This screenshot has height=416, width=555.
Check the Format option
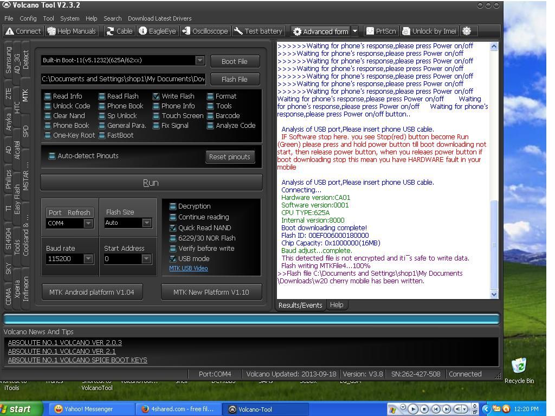click(x=210, y=96)
